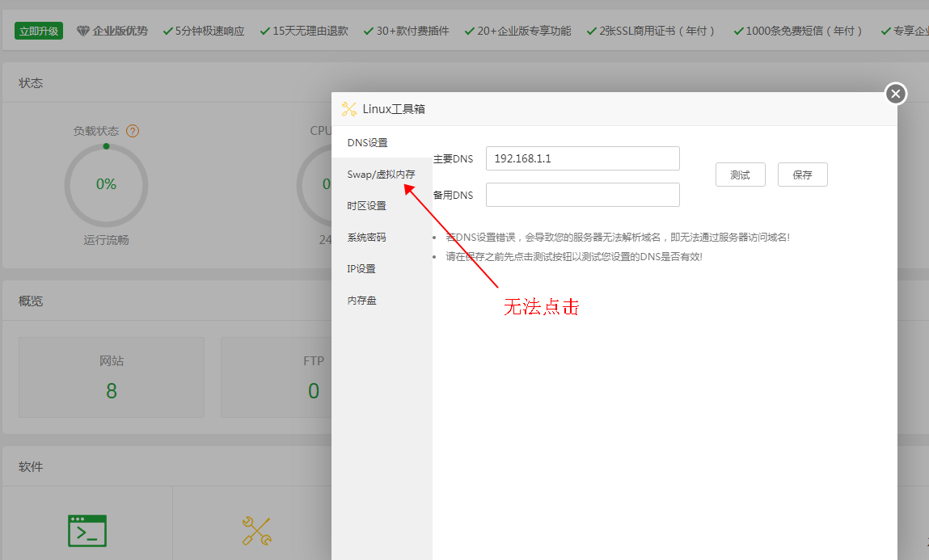The height and width of the screenshot is (560, 929).
Task: Click 1000条免费短信（年付） text
Action: pos(804,31)
